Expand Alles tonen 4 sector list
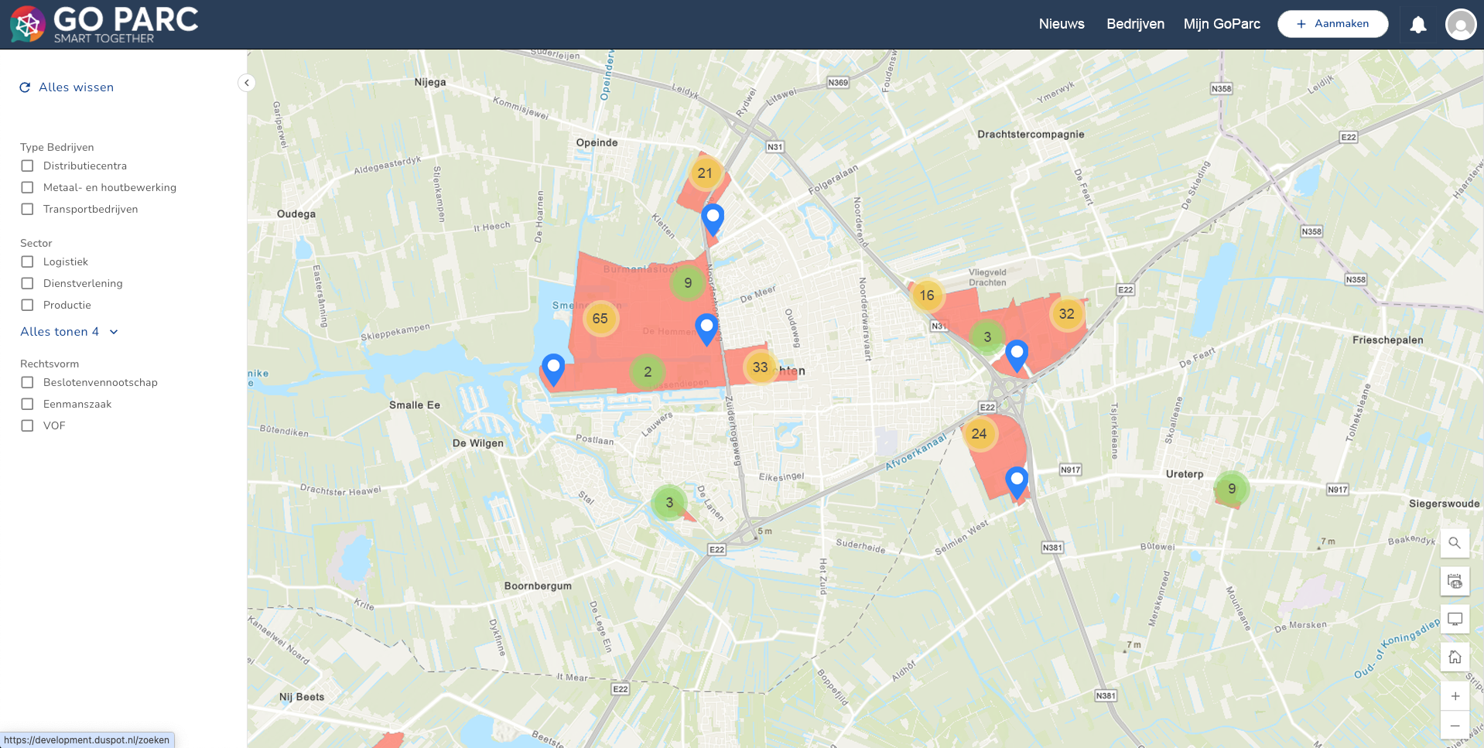 tap(69, 332)
